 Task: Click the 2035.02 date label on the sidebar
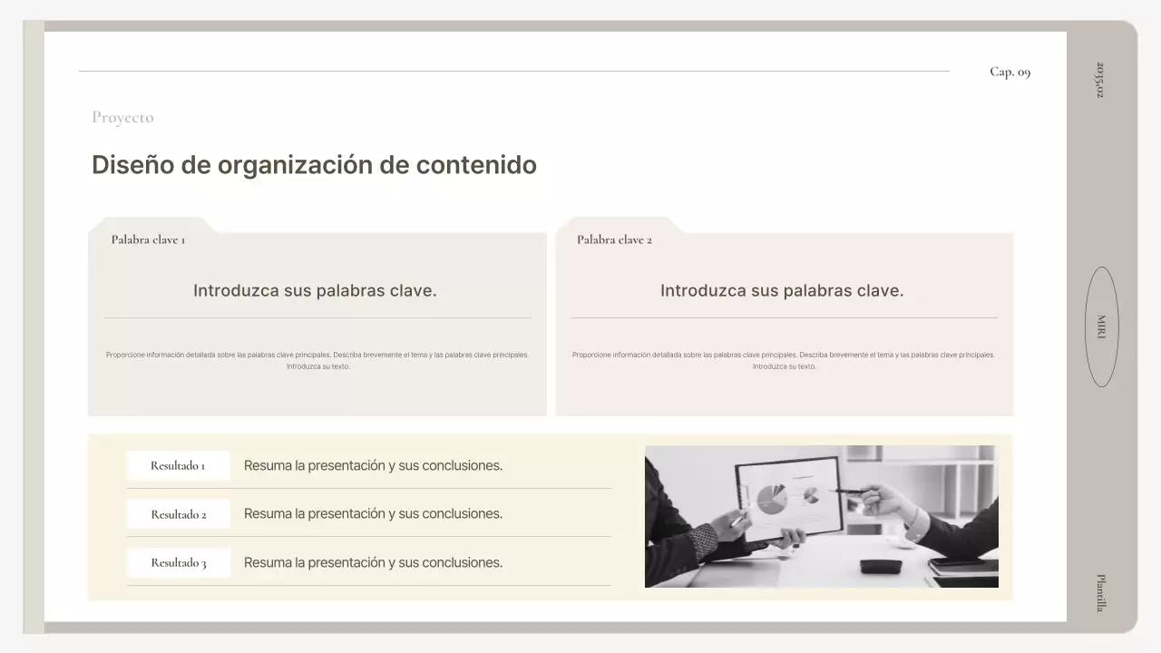1098,78
